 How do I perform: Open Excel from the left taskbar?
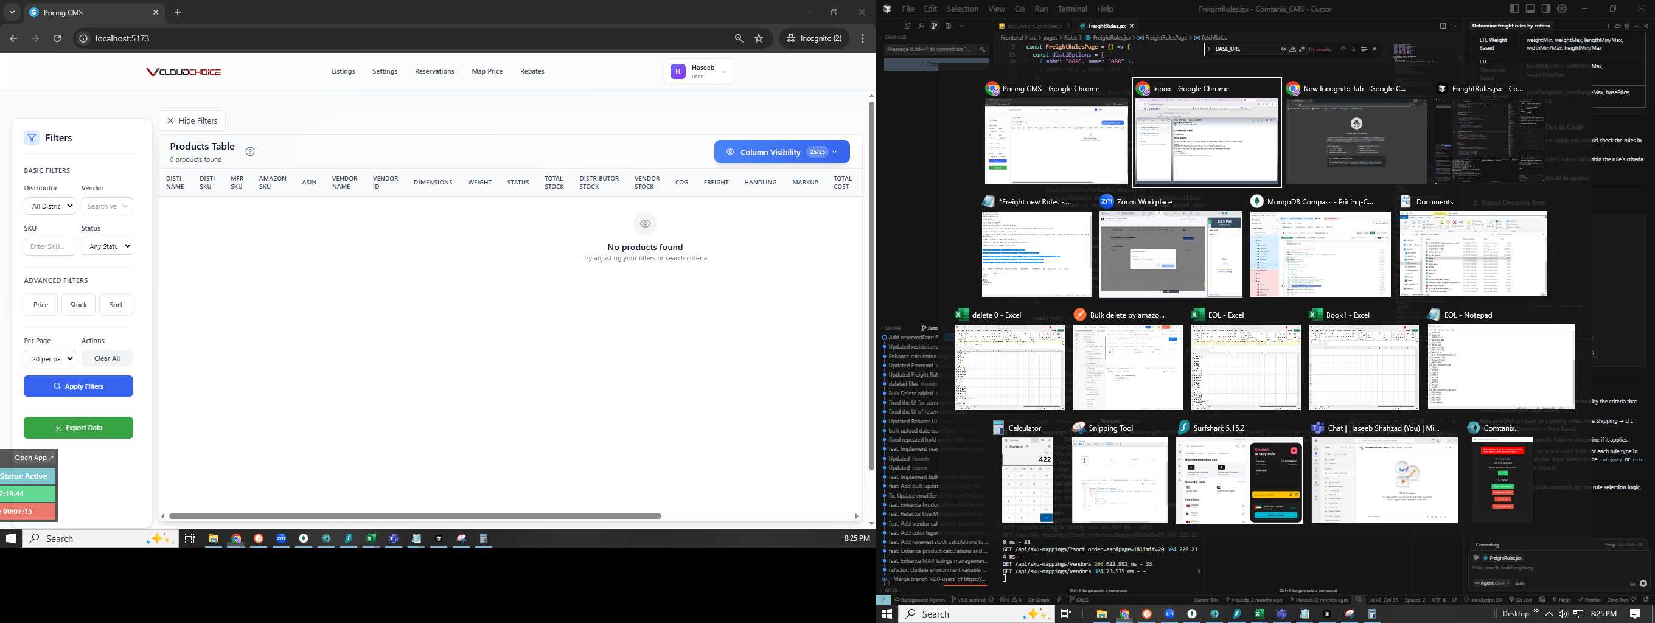tap(371, 539)
